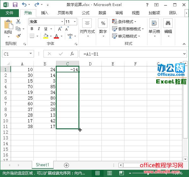Image resolution: width=189 pixels, height=177 pixels.
Task: Open font dialog launcher in 字体 group
Action: pyautogui.click(x=76, y=44)
